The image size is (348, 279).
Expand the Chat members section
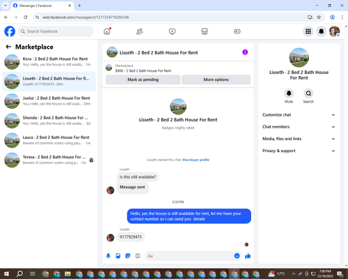tap(299, 127)
